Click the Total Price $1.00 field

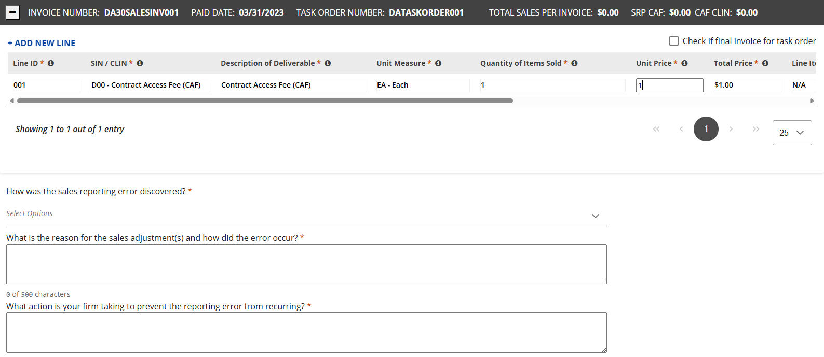coord(748,85)
